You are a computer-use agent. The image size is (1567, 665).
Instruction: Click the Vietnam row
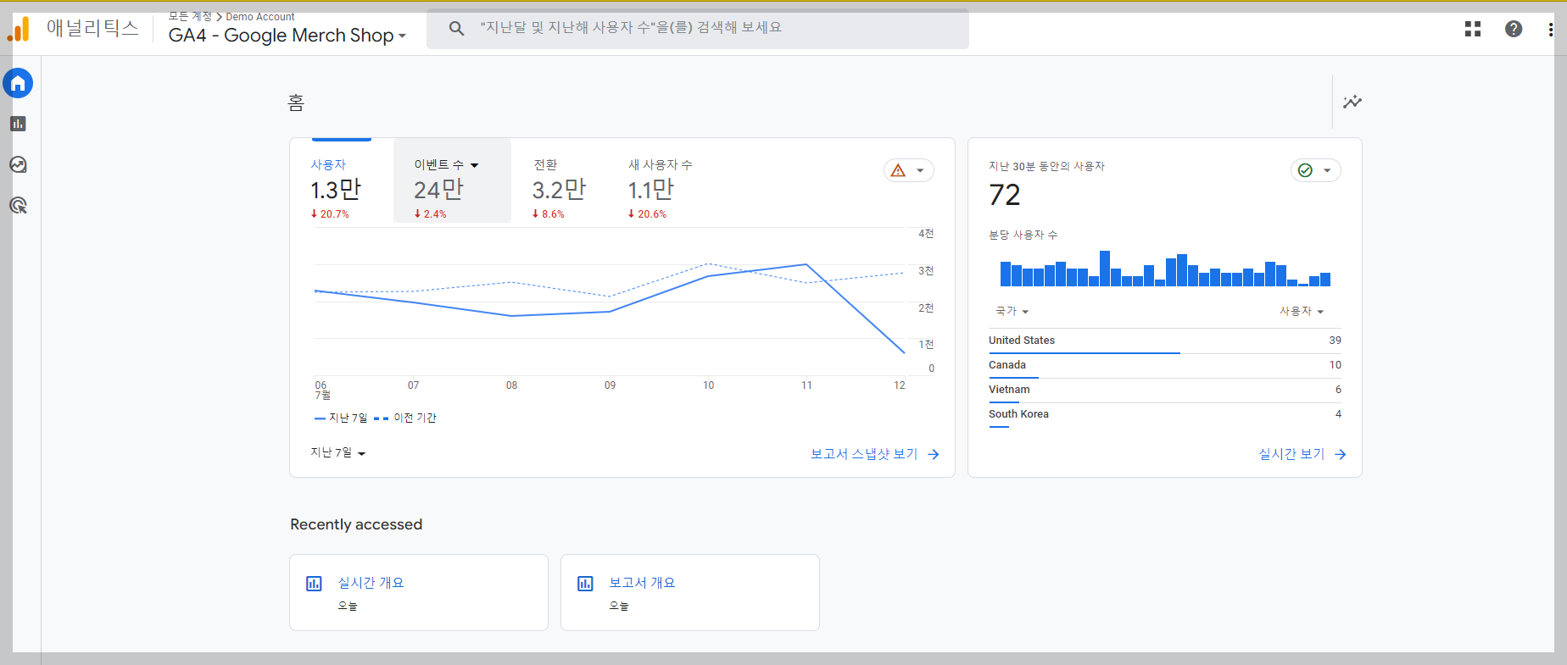point(1165,390)
